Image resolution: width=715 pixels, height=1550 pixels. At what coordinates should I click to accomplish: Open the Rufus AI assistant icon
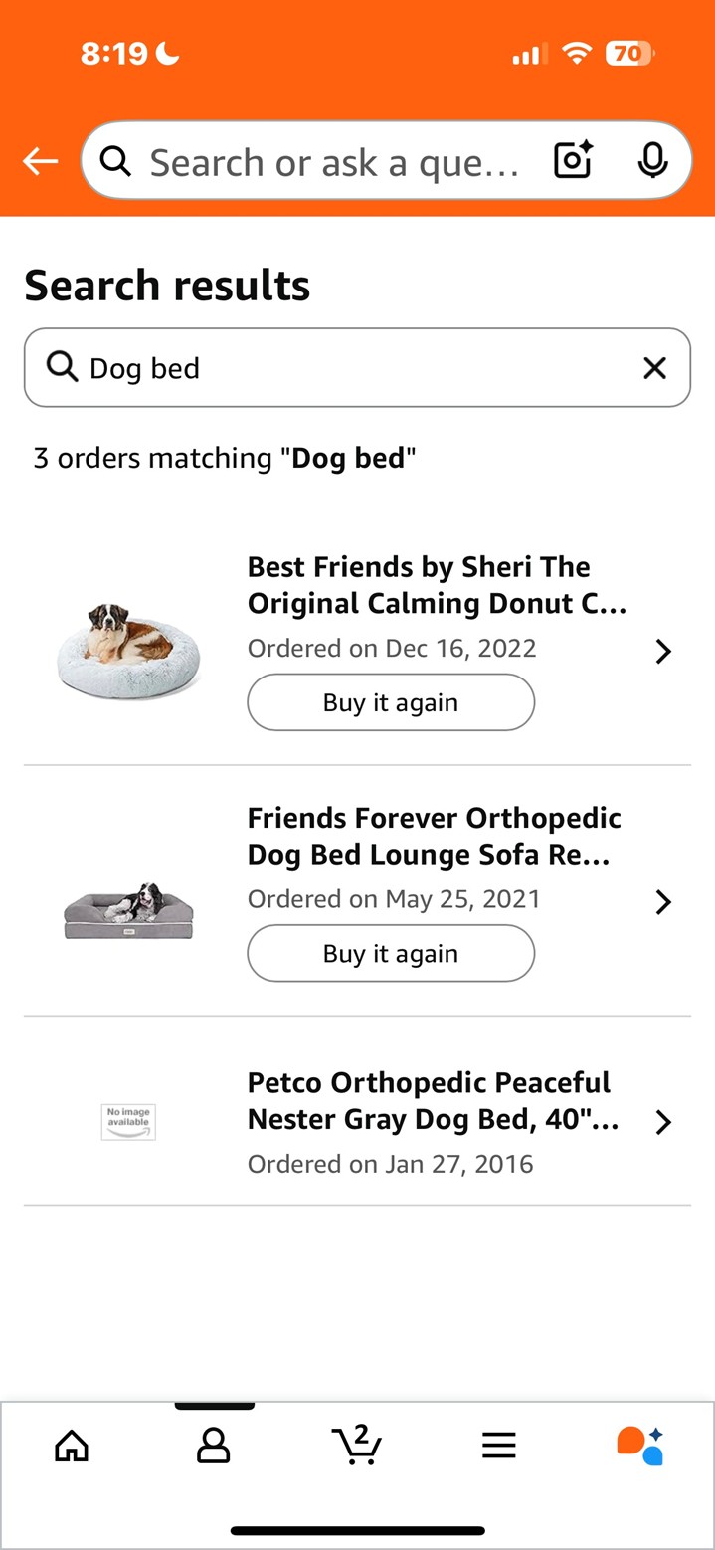pyautogui.click(x=640, y=1446)
